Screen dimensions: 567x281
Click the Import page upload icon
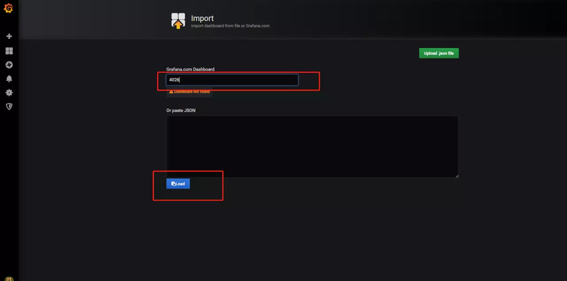(x=178, y=21)
